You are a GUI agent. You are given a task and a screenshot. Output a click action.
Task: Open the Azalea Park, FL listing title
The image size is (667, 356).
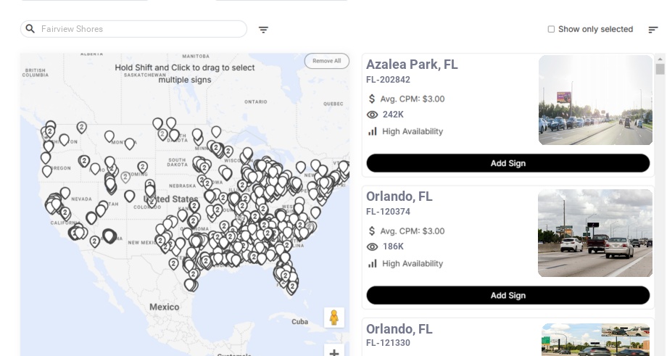tap(412, 65)
